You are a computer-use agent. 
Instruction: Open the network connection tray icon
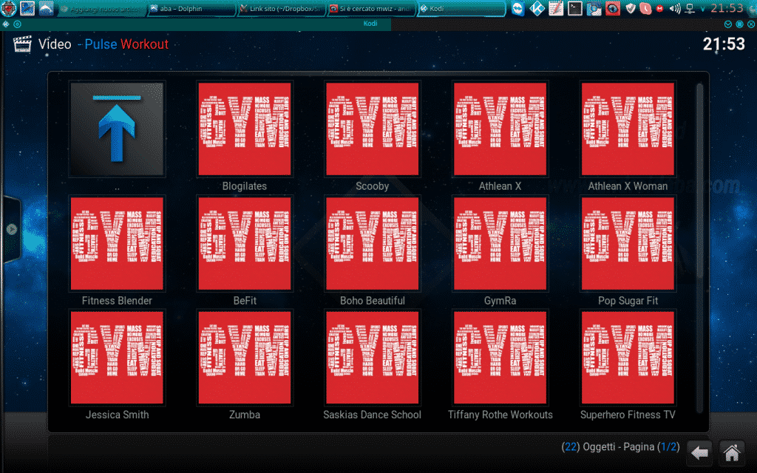pyautogui.click(x=690, y=8)
